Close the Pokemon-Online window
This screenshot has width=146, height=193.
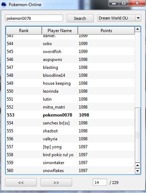[137, 3]
